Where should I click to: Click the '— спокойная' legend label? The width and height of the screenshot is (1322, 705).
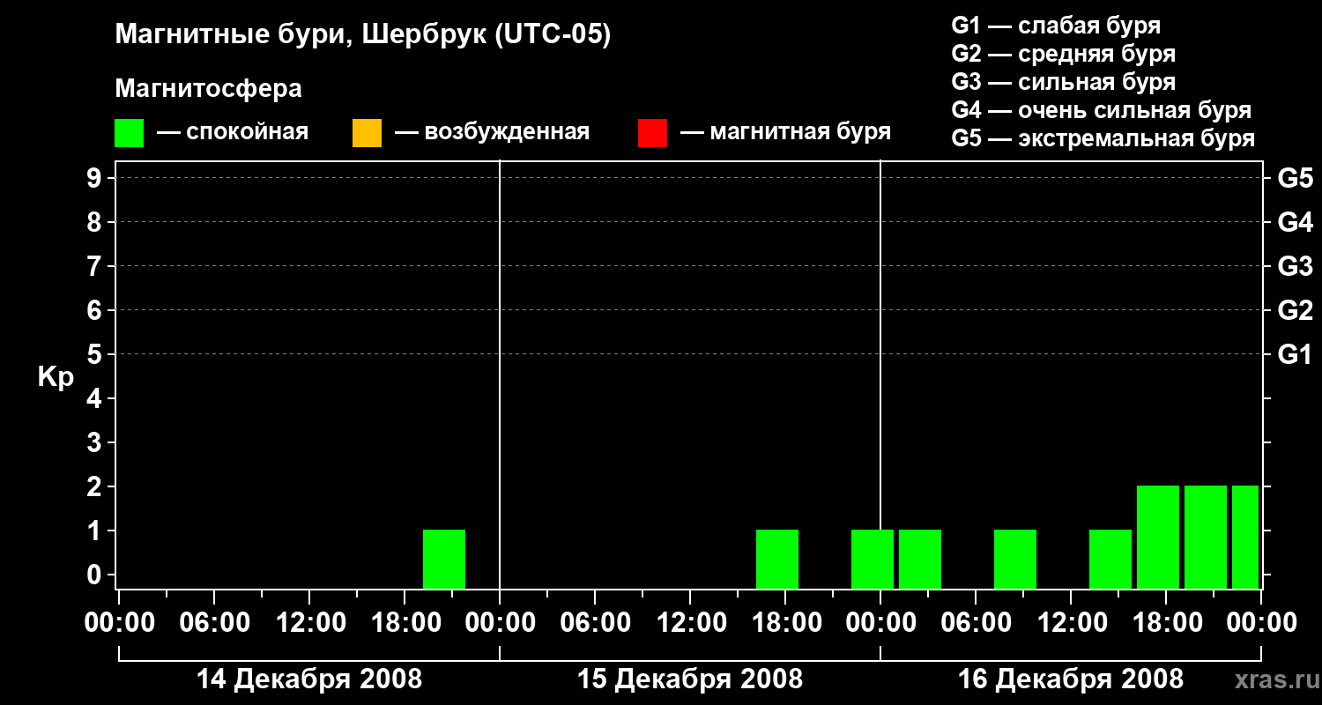[x=233, y=132]
